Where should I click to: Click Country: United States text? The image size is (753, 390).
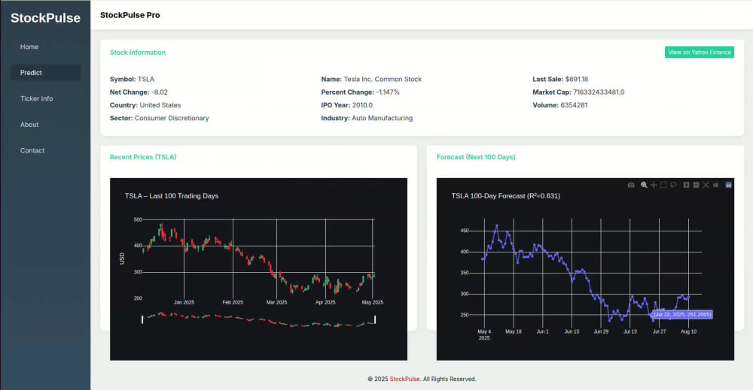(x=145, y=105)
